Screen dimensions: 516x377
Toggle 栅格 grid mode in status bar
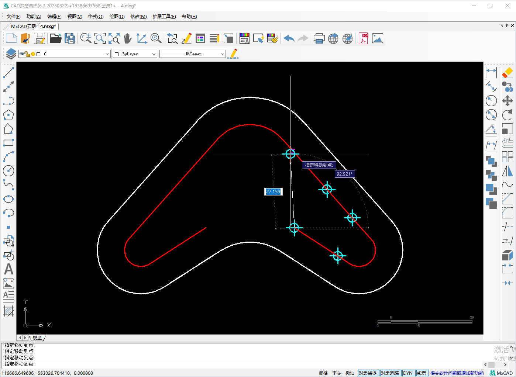(x=323, y=373)
